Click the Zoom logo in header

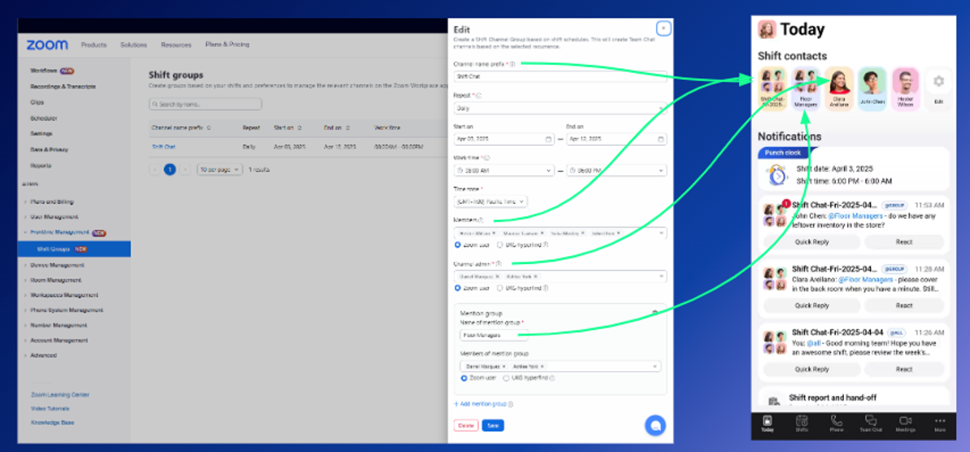click(x=47, y=45)
